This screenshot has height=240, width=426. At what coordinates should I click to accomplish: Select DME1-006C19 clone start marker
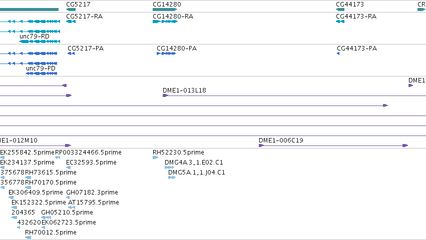[261, 145]
